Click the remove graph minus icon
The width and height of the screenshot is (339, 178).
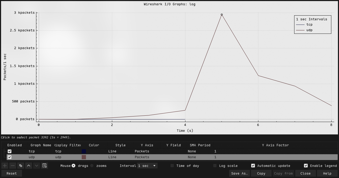13,166
